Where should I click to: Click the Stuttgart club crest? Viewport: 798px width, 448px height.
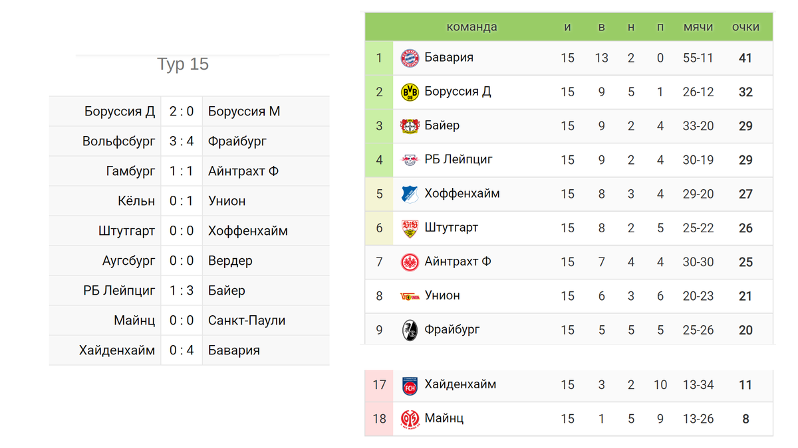(x=410, y=228)
